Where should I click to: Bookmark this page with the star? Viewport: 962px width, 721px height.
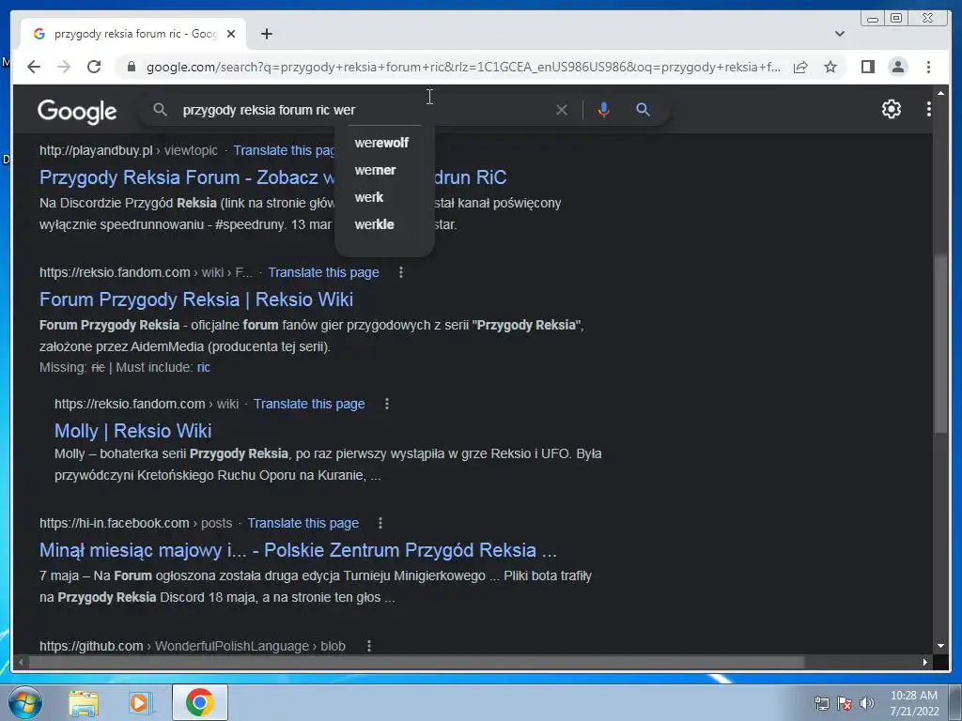point(830,67)
